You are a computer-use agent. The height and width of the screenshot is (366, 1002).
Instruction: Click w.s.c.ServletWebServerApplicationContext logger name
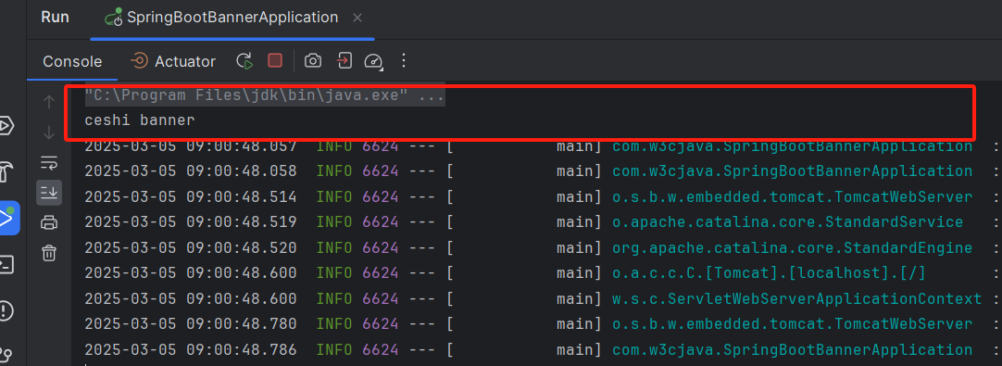tap(796, 298)
